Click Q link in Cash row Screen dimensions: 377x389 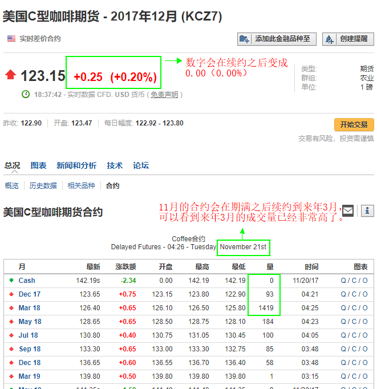(343, 280)
